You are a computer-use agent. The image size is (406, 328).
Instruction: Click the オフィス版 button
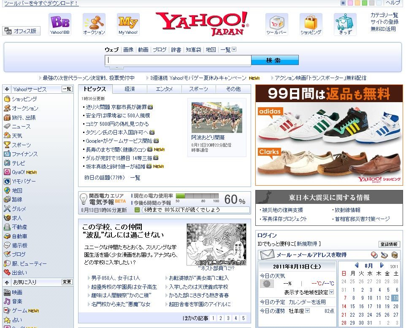(21, 31)
